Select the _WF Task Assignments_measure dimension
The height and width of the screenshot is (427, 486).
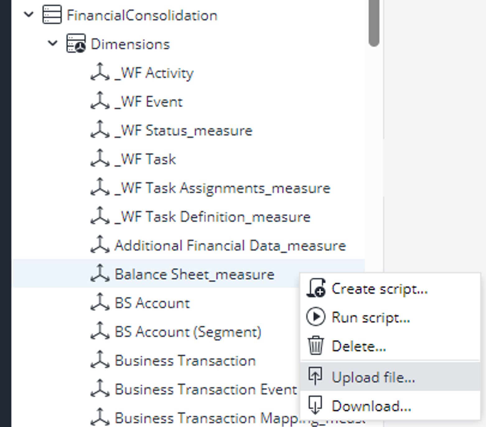[222, 188]
